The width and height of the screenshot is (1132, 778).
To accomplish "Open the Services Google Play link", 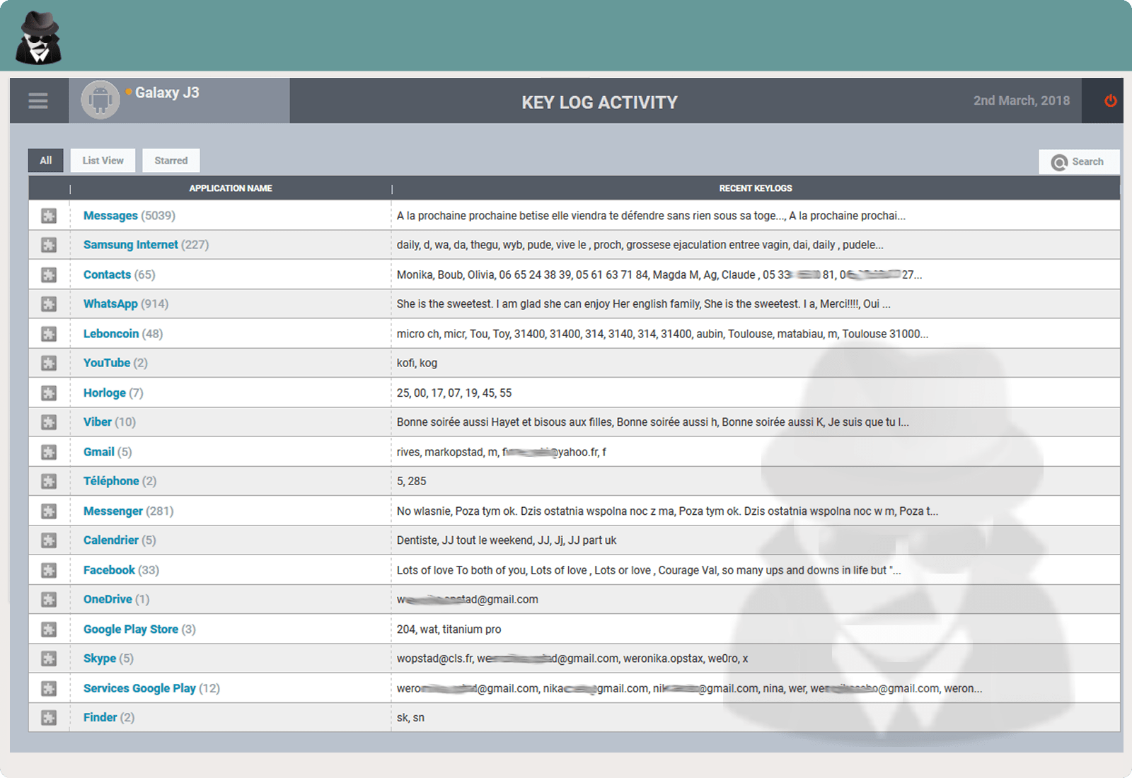I will coord(139,688).
